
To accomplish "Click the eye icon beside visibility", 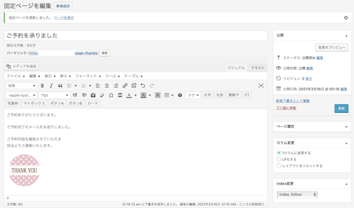I will [x=278, y=68].
